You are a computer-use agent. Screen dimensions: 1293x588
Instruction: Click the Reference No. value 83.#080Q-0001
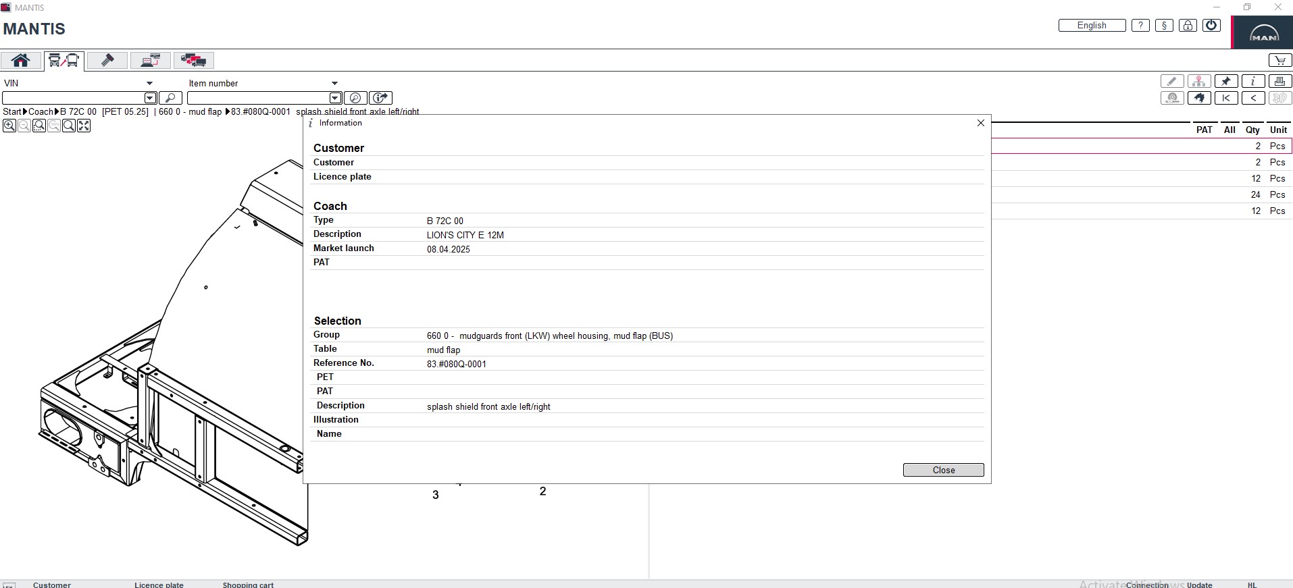click(x=457, y=364)
